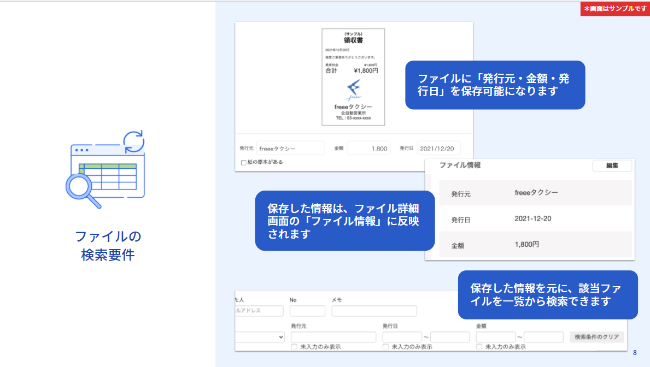This screenshot has height=367, width=650.
Task: Click the magnifying glass in the search illustration
Action: (x=78, y=187)
